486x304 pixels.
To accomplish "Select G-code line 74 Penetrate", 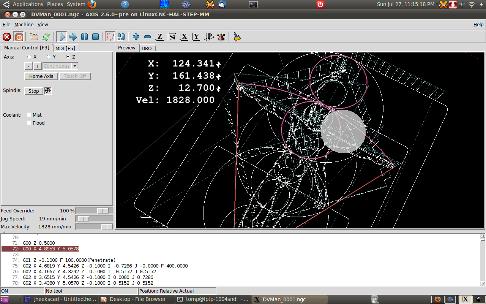I will tap(69, 260).
